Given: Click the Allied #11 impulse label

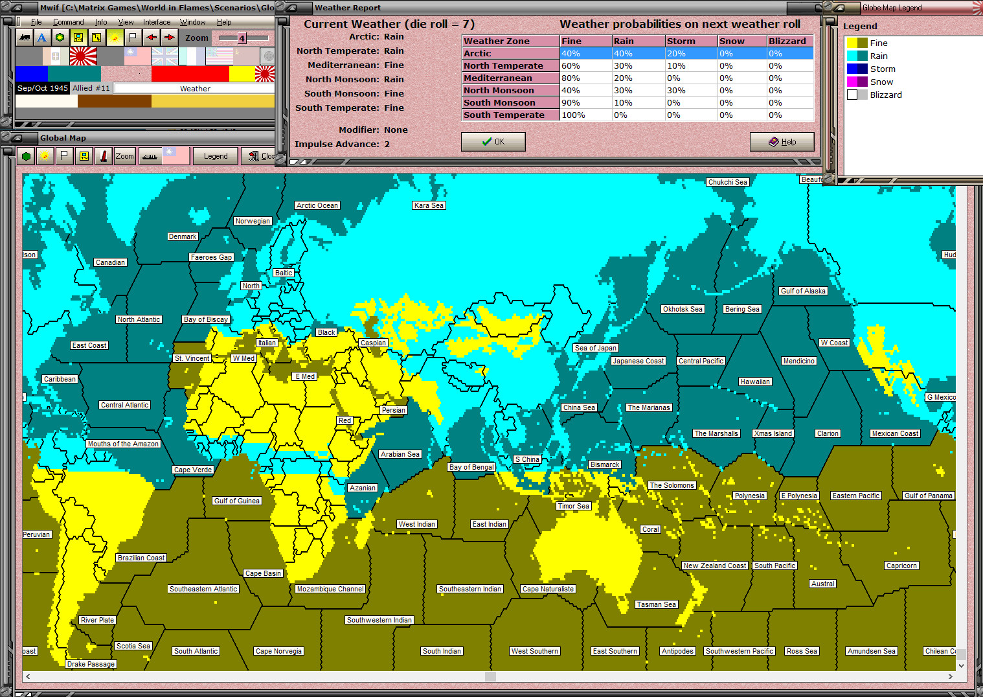Looking at the screenshot, I should (91, 88).
